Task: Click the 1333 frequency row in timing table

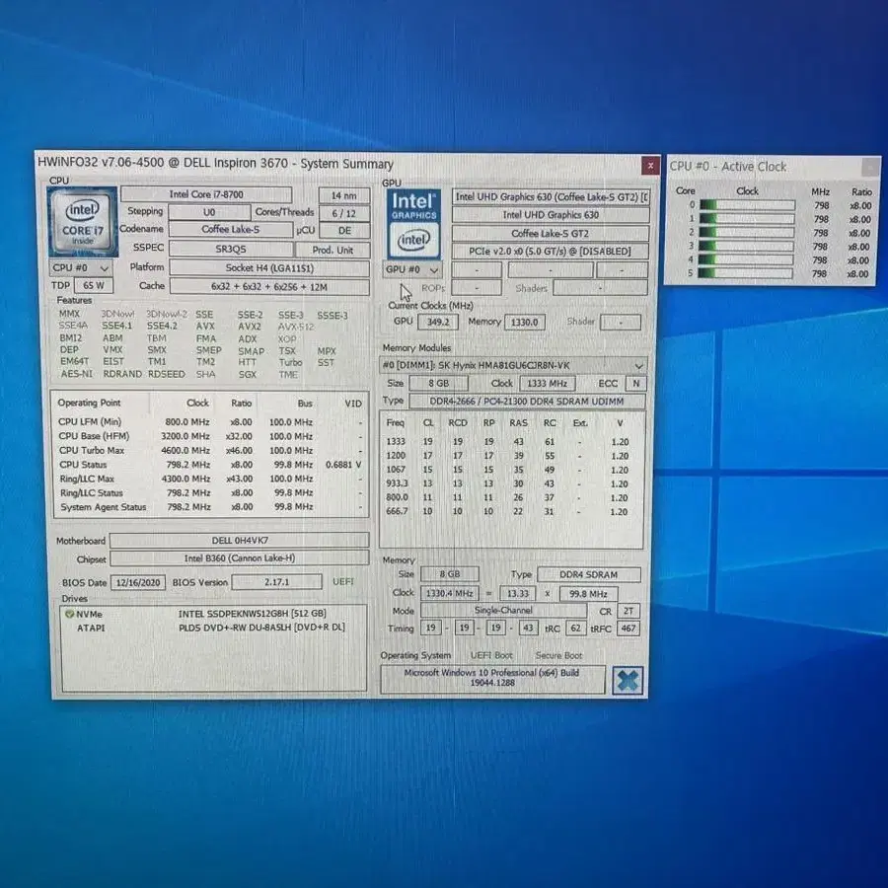Action: tap(508, 441)
